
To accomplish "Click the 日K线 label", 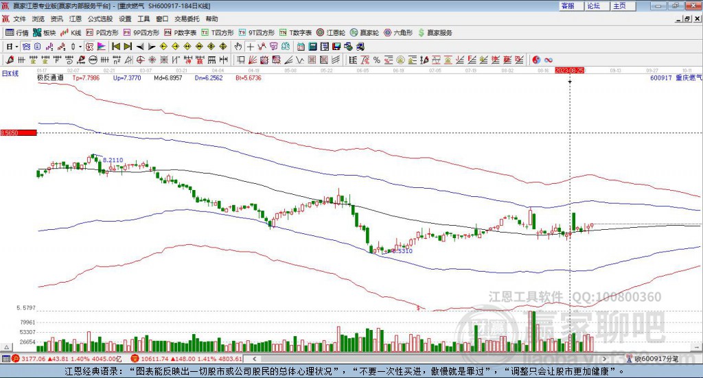I will tap(10, 73).
